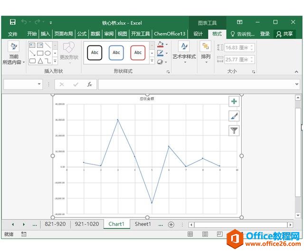
Task: Switch to the Sheet1 tab
Action: tap(142, 224)
